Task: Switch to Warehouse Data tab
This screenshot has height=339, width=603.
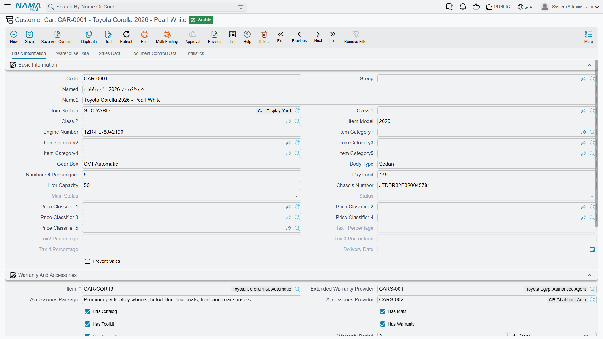Action: [x=72, y=53]
